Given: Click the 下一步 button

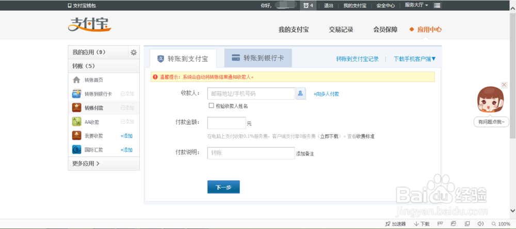Looking at the screenshot, I should (x=223, y=187).
